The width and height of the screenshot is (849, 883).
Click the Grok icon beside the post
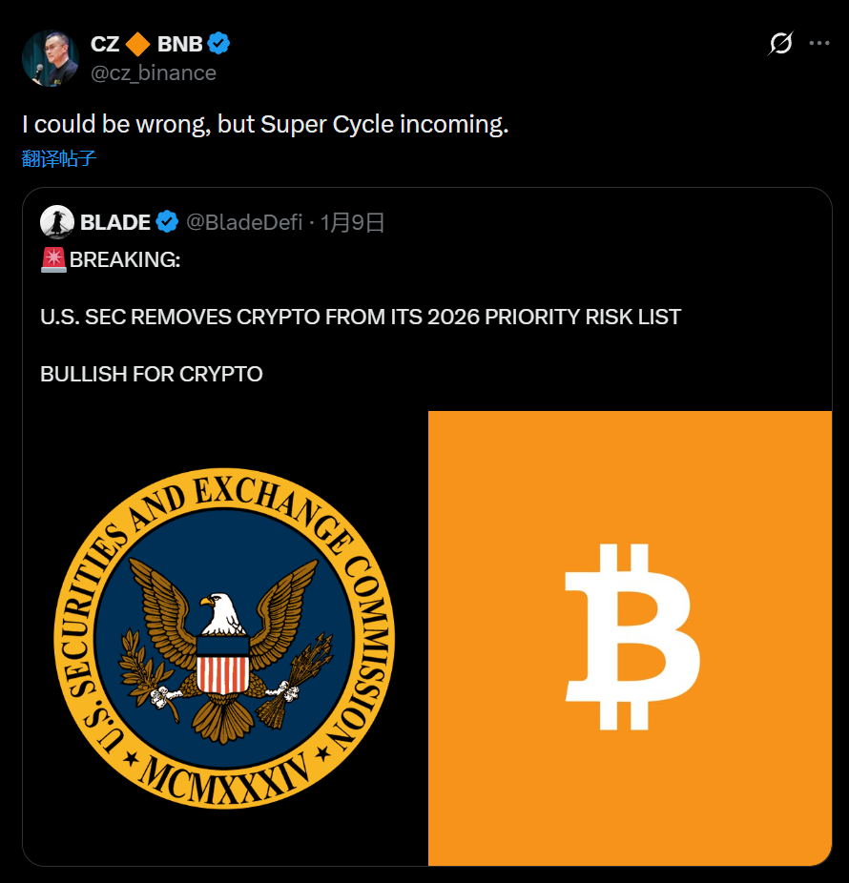pos(780,44)
